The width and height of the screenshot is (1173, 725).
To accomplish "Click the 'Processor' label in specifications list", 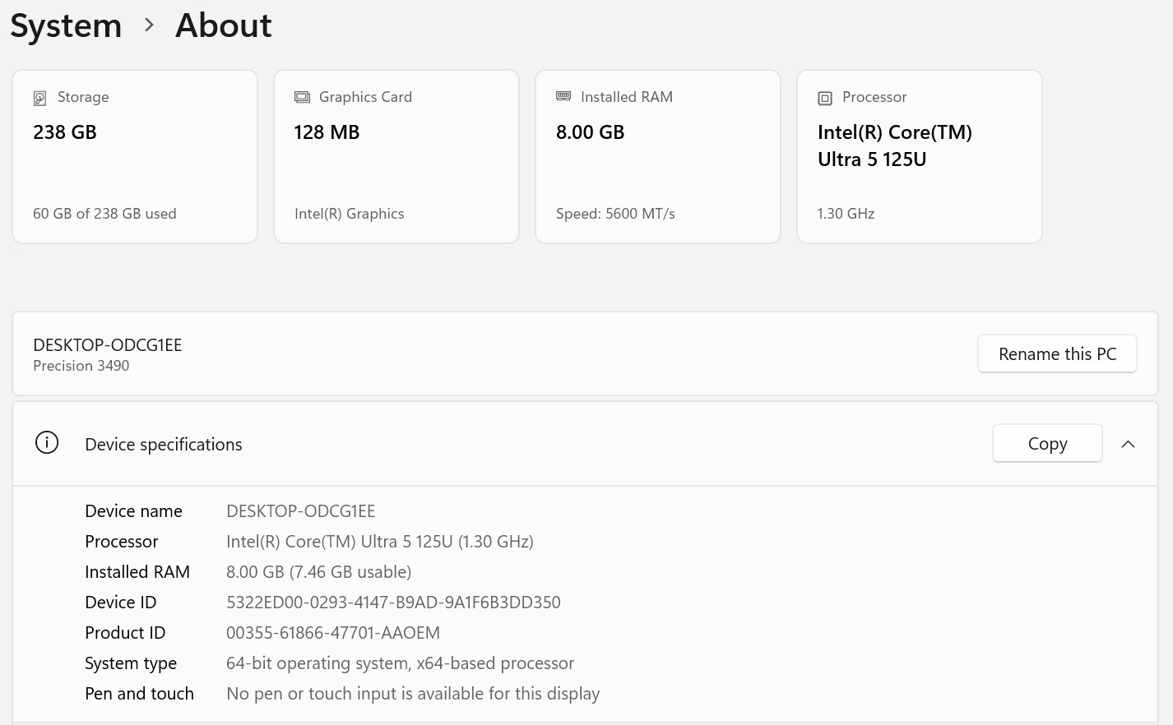I will (x=122, y=542).
